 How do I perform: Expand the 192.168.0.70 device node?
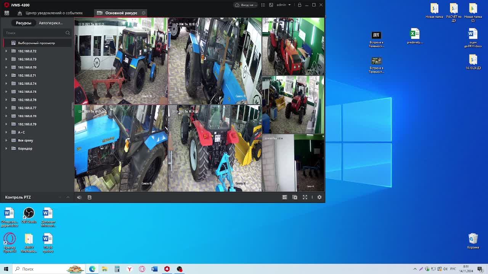click(6, 67)
